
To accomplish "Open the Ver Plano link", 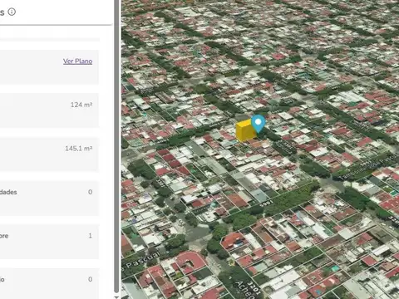I will pos(77,61).
